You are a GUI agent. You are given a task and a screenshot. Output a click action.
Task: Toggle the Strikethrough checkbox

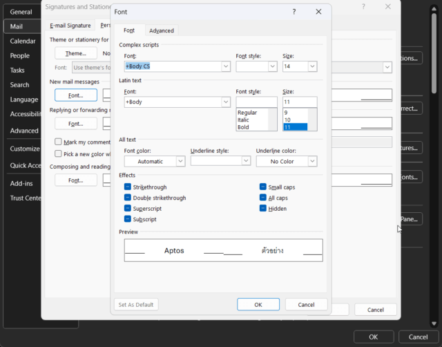[128, 187]
